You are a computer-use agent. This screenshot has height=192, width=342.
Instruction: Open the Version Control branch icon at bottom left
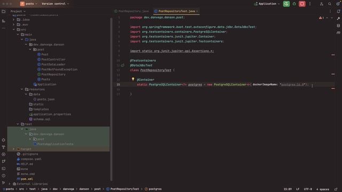click(x=4, y=183)
